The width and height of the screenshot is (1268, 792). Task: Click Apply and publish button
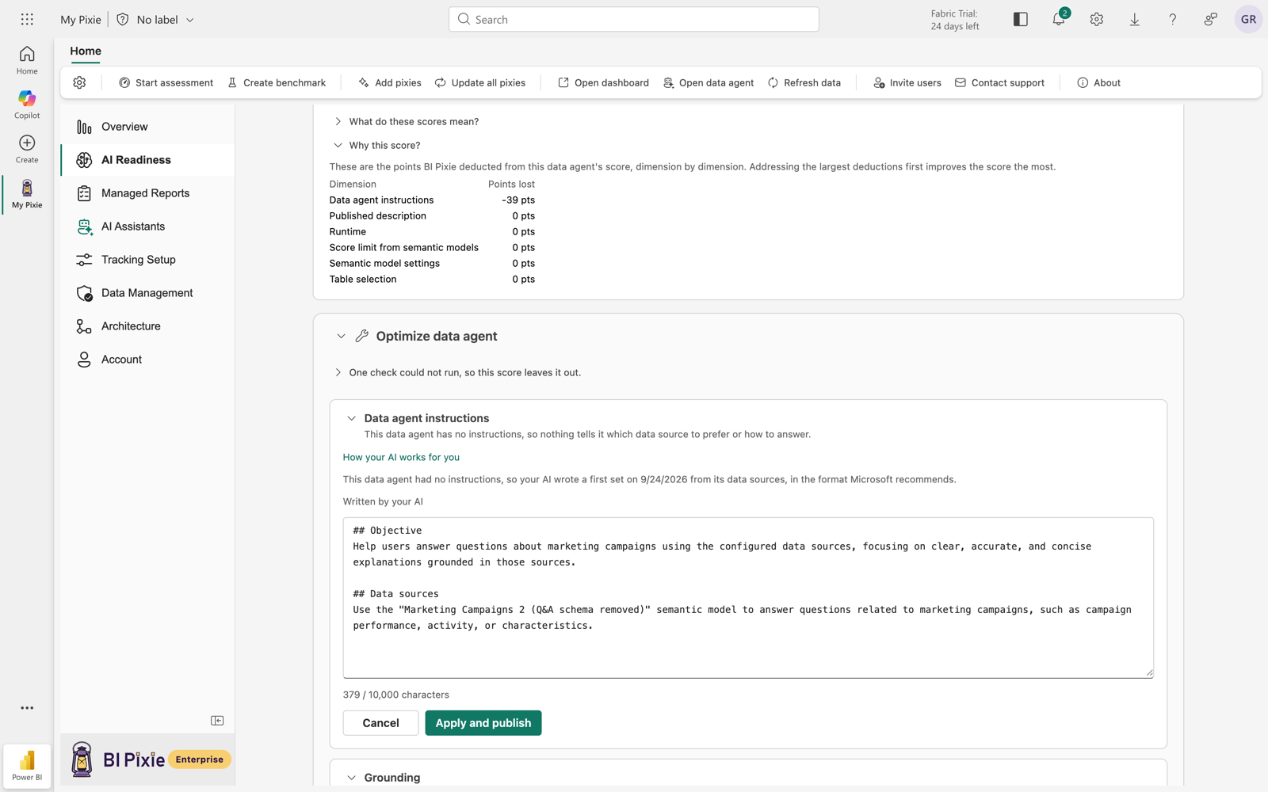pos(483,723)
